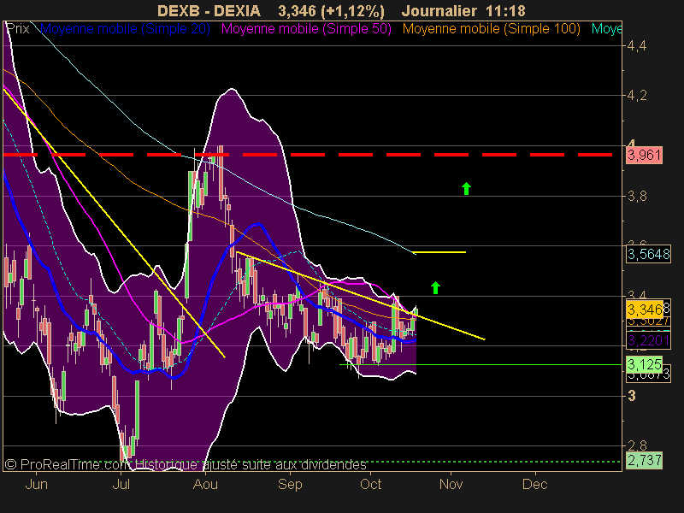Click the 3,8 price axis label

pyautogui.click(x=637, y=197)
